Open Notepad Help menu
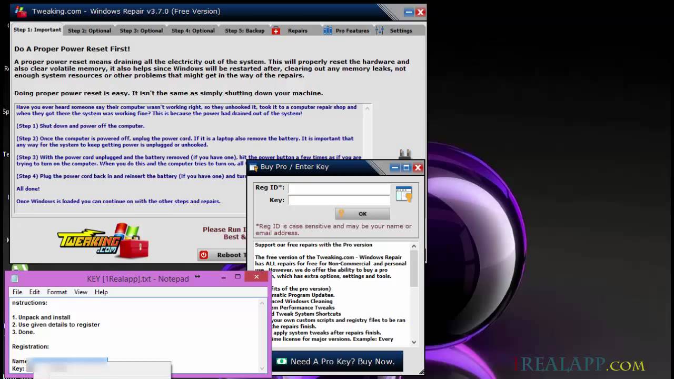 pos(101,292)
